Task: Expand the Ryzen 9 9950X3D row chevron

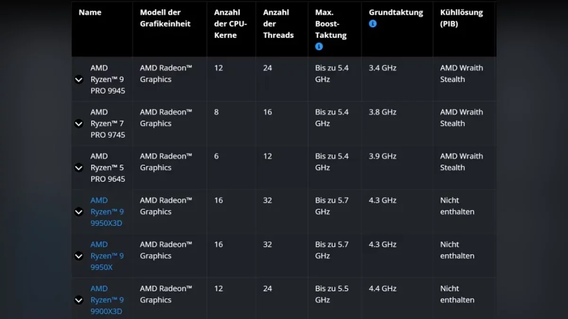Action: coord(79,212)
